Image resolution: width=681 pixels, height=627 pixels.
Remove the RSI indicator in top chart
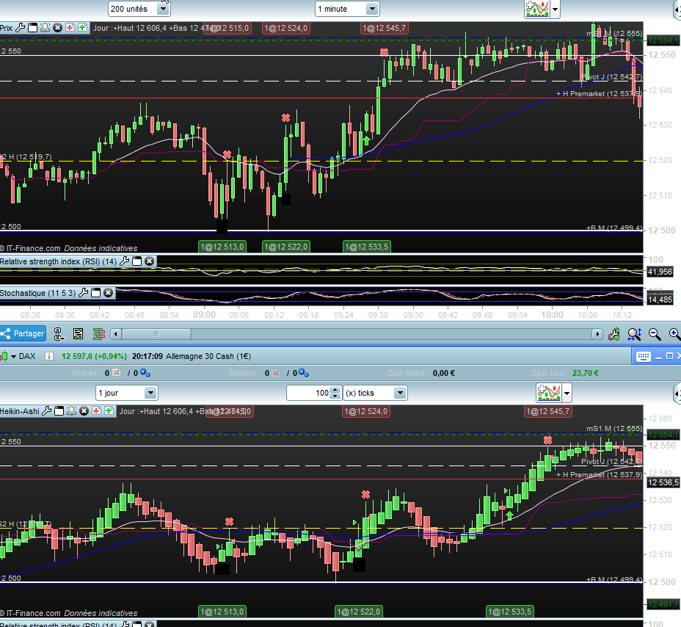149,261
